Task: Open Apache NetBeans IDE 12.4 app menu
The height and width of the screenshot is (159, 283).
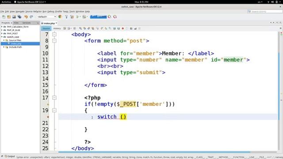Action: point(30,2)
